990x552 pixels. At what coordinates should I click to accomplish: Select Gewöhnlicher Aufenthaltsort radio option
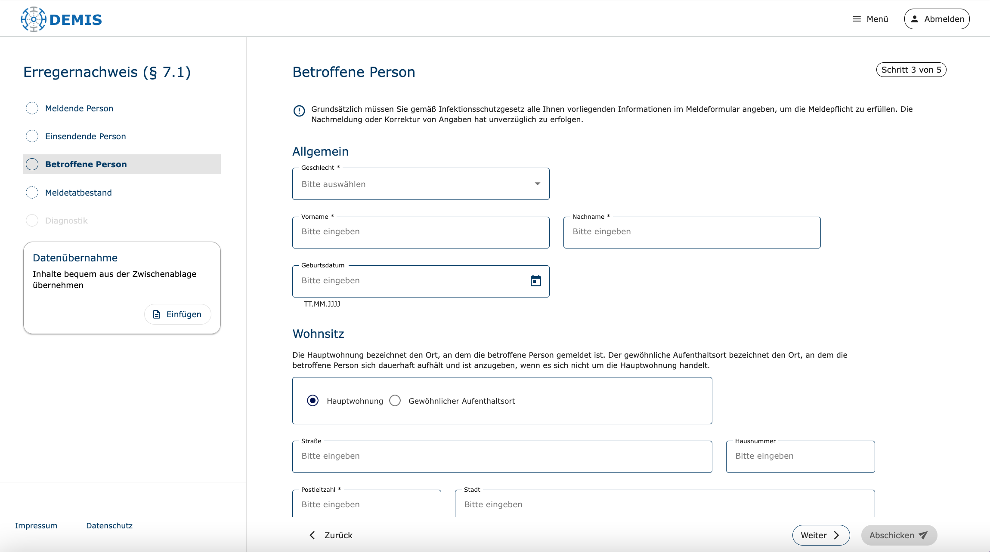click(395, 401)
